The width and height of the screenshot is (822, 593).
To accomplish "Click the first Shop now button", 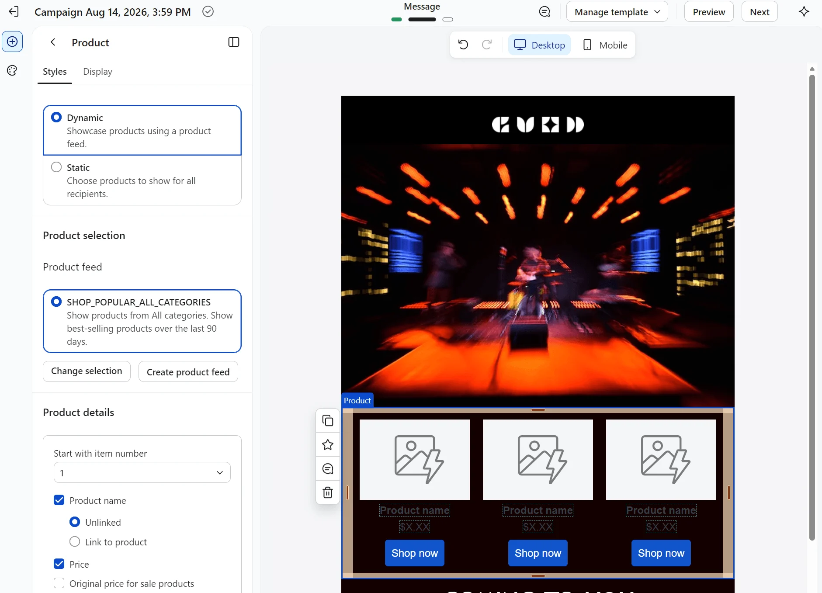I will pyautogui.click(x=415, y=553).
